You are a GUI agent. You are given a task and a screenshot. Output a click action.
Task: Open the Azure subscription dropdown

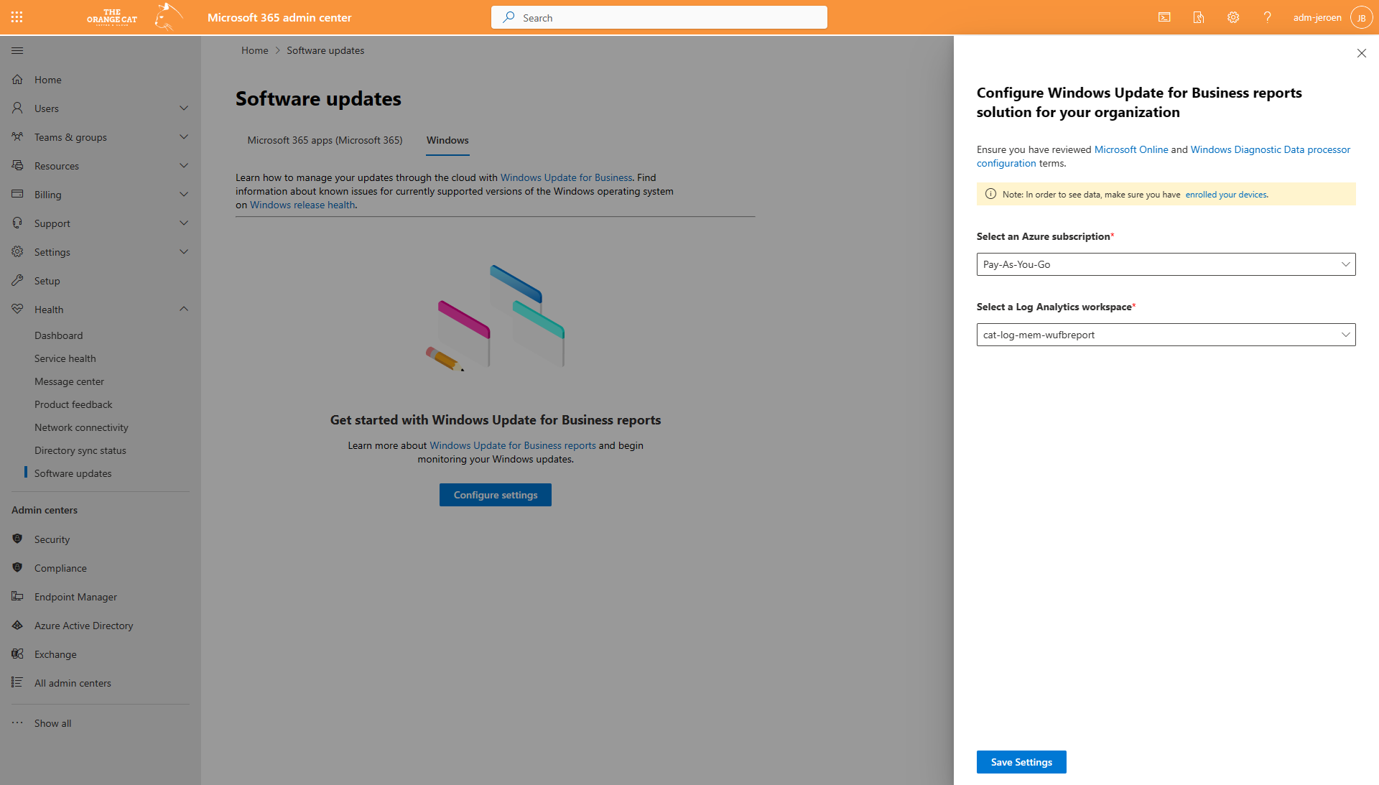tap(1166, 264)
